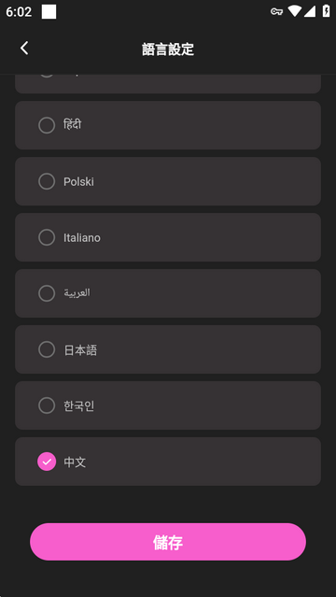Tap the back arrow icon

tap(24, 49)
